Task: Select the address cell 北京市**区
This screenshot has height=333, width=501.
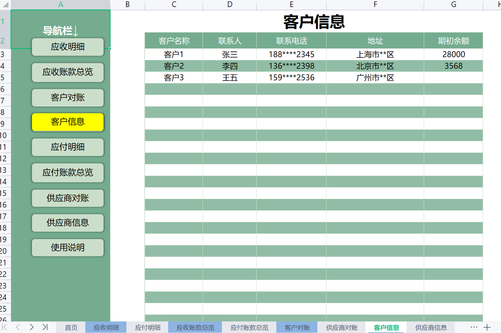Action: click(x=375, y=66)
